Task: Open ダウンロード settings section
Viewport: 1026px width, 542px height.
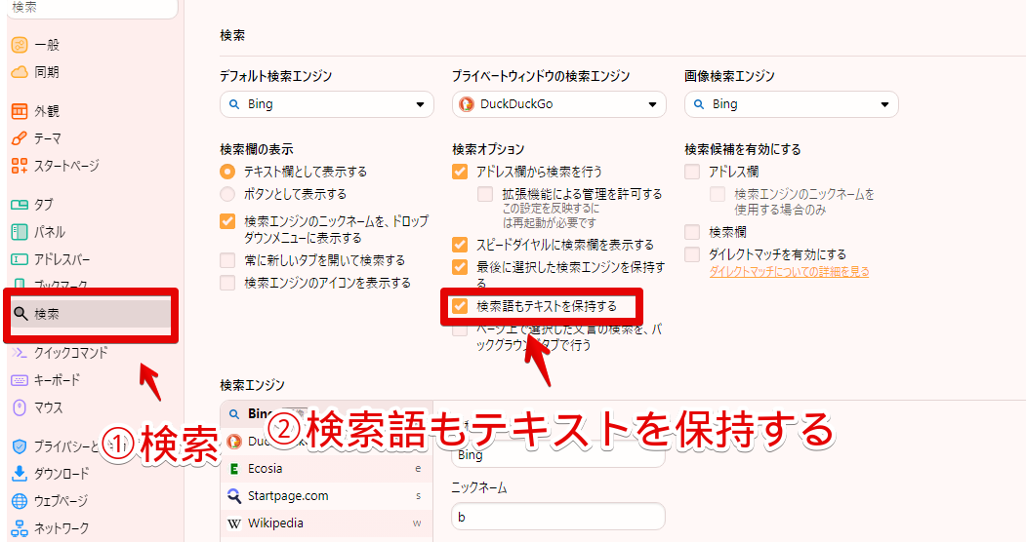Action: [x=62, y=474]
